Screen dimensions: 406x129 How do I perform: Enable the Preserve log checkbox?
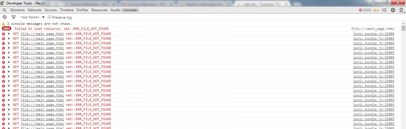50,17
